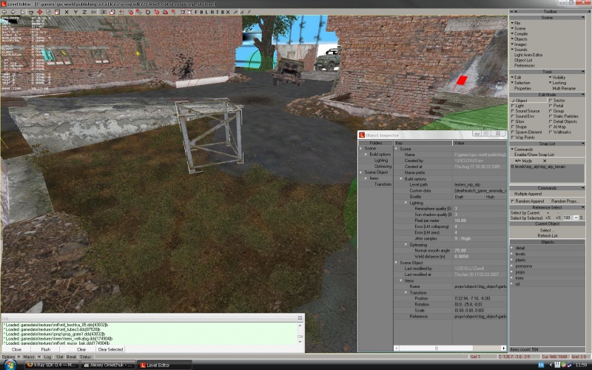The image size is (592, 370).
Task: Open the Options menu in status bar
Action: click(7, 357)
